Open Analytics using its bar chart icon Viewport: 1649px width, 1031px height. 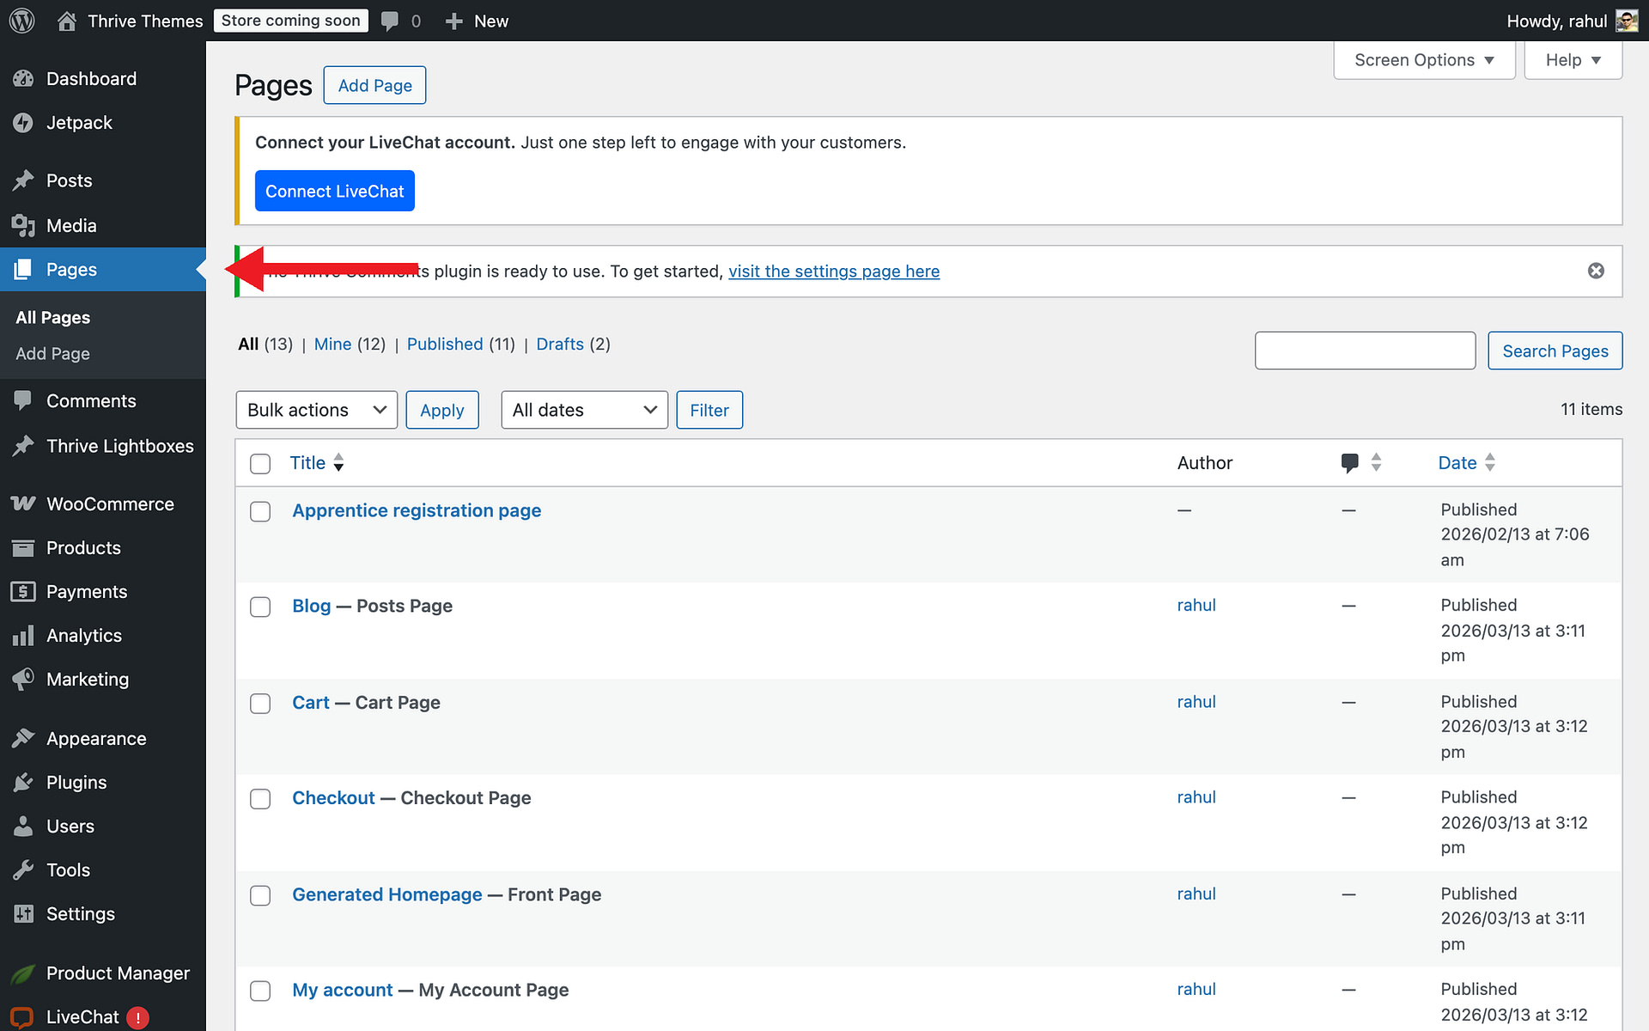click(x=25, y=635)
